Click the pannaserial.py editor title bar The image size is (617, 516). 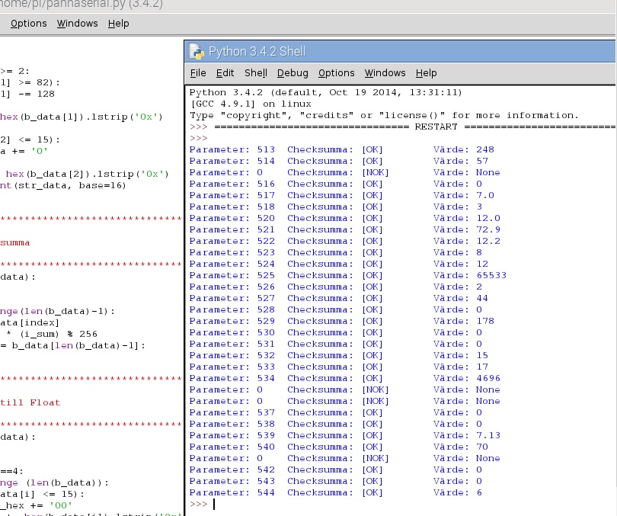click(308, 5)
